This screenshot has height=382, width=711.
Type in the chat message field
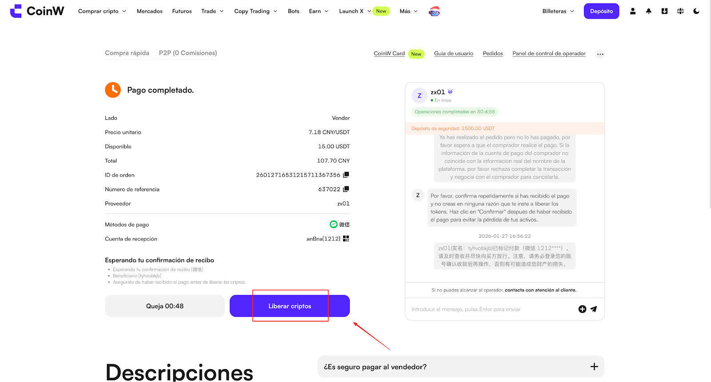point(489,309)
